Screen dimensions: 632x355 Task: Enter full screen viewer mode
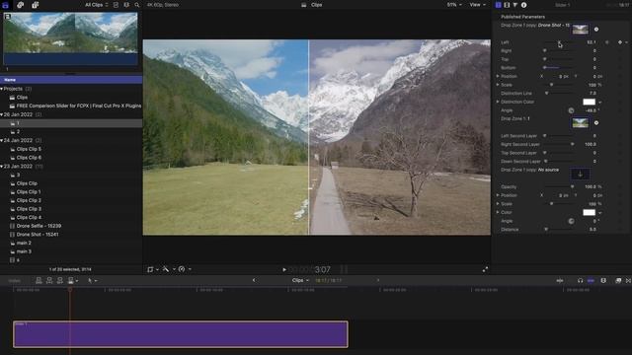(x=485, y=269)
